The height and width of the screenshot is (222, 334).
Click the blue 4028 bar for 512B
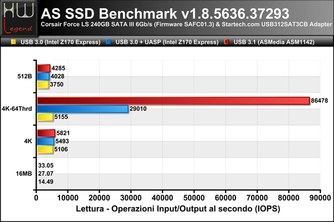point(43,76)
